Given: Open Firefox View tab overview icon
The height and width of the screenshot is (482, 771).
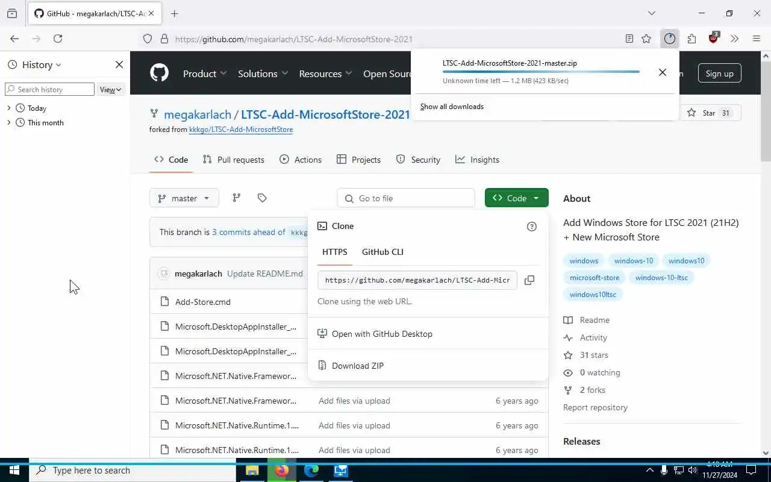Looking at the screenshot, I should (x=12, y=13).
